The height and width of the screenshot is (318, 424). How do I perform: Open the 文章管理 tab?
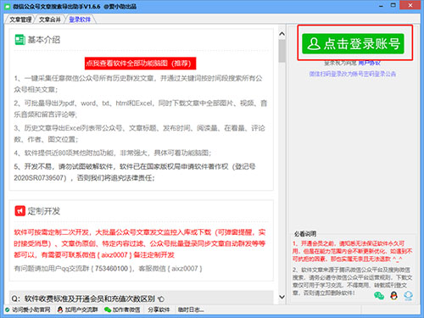click(20, 20)
